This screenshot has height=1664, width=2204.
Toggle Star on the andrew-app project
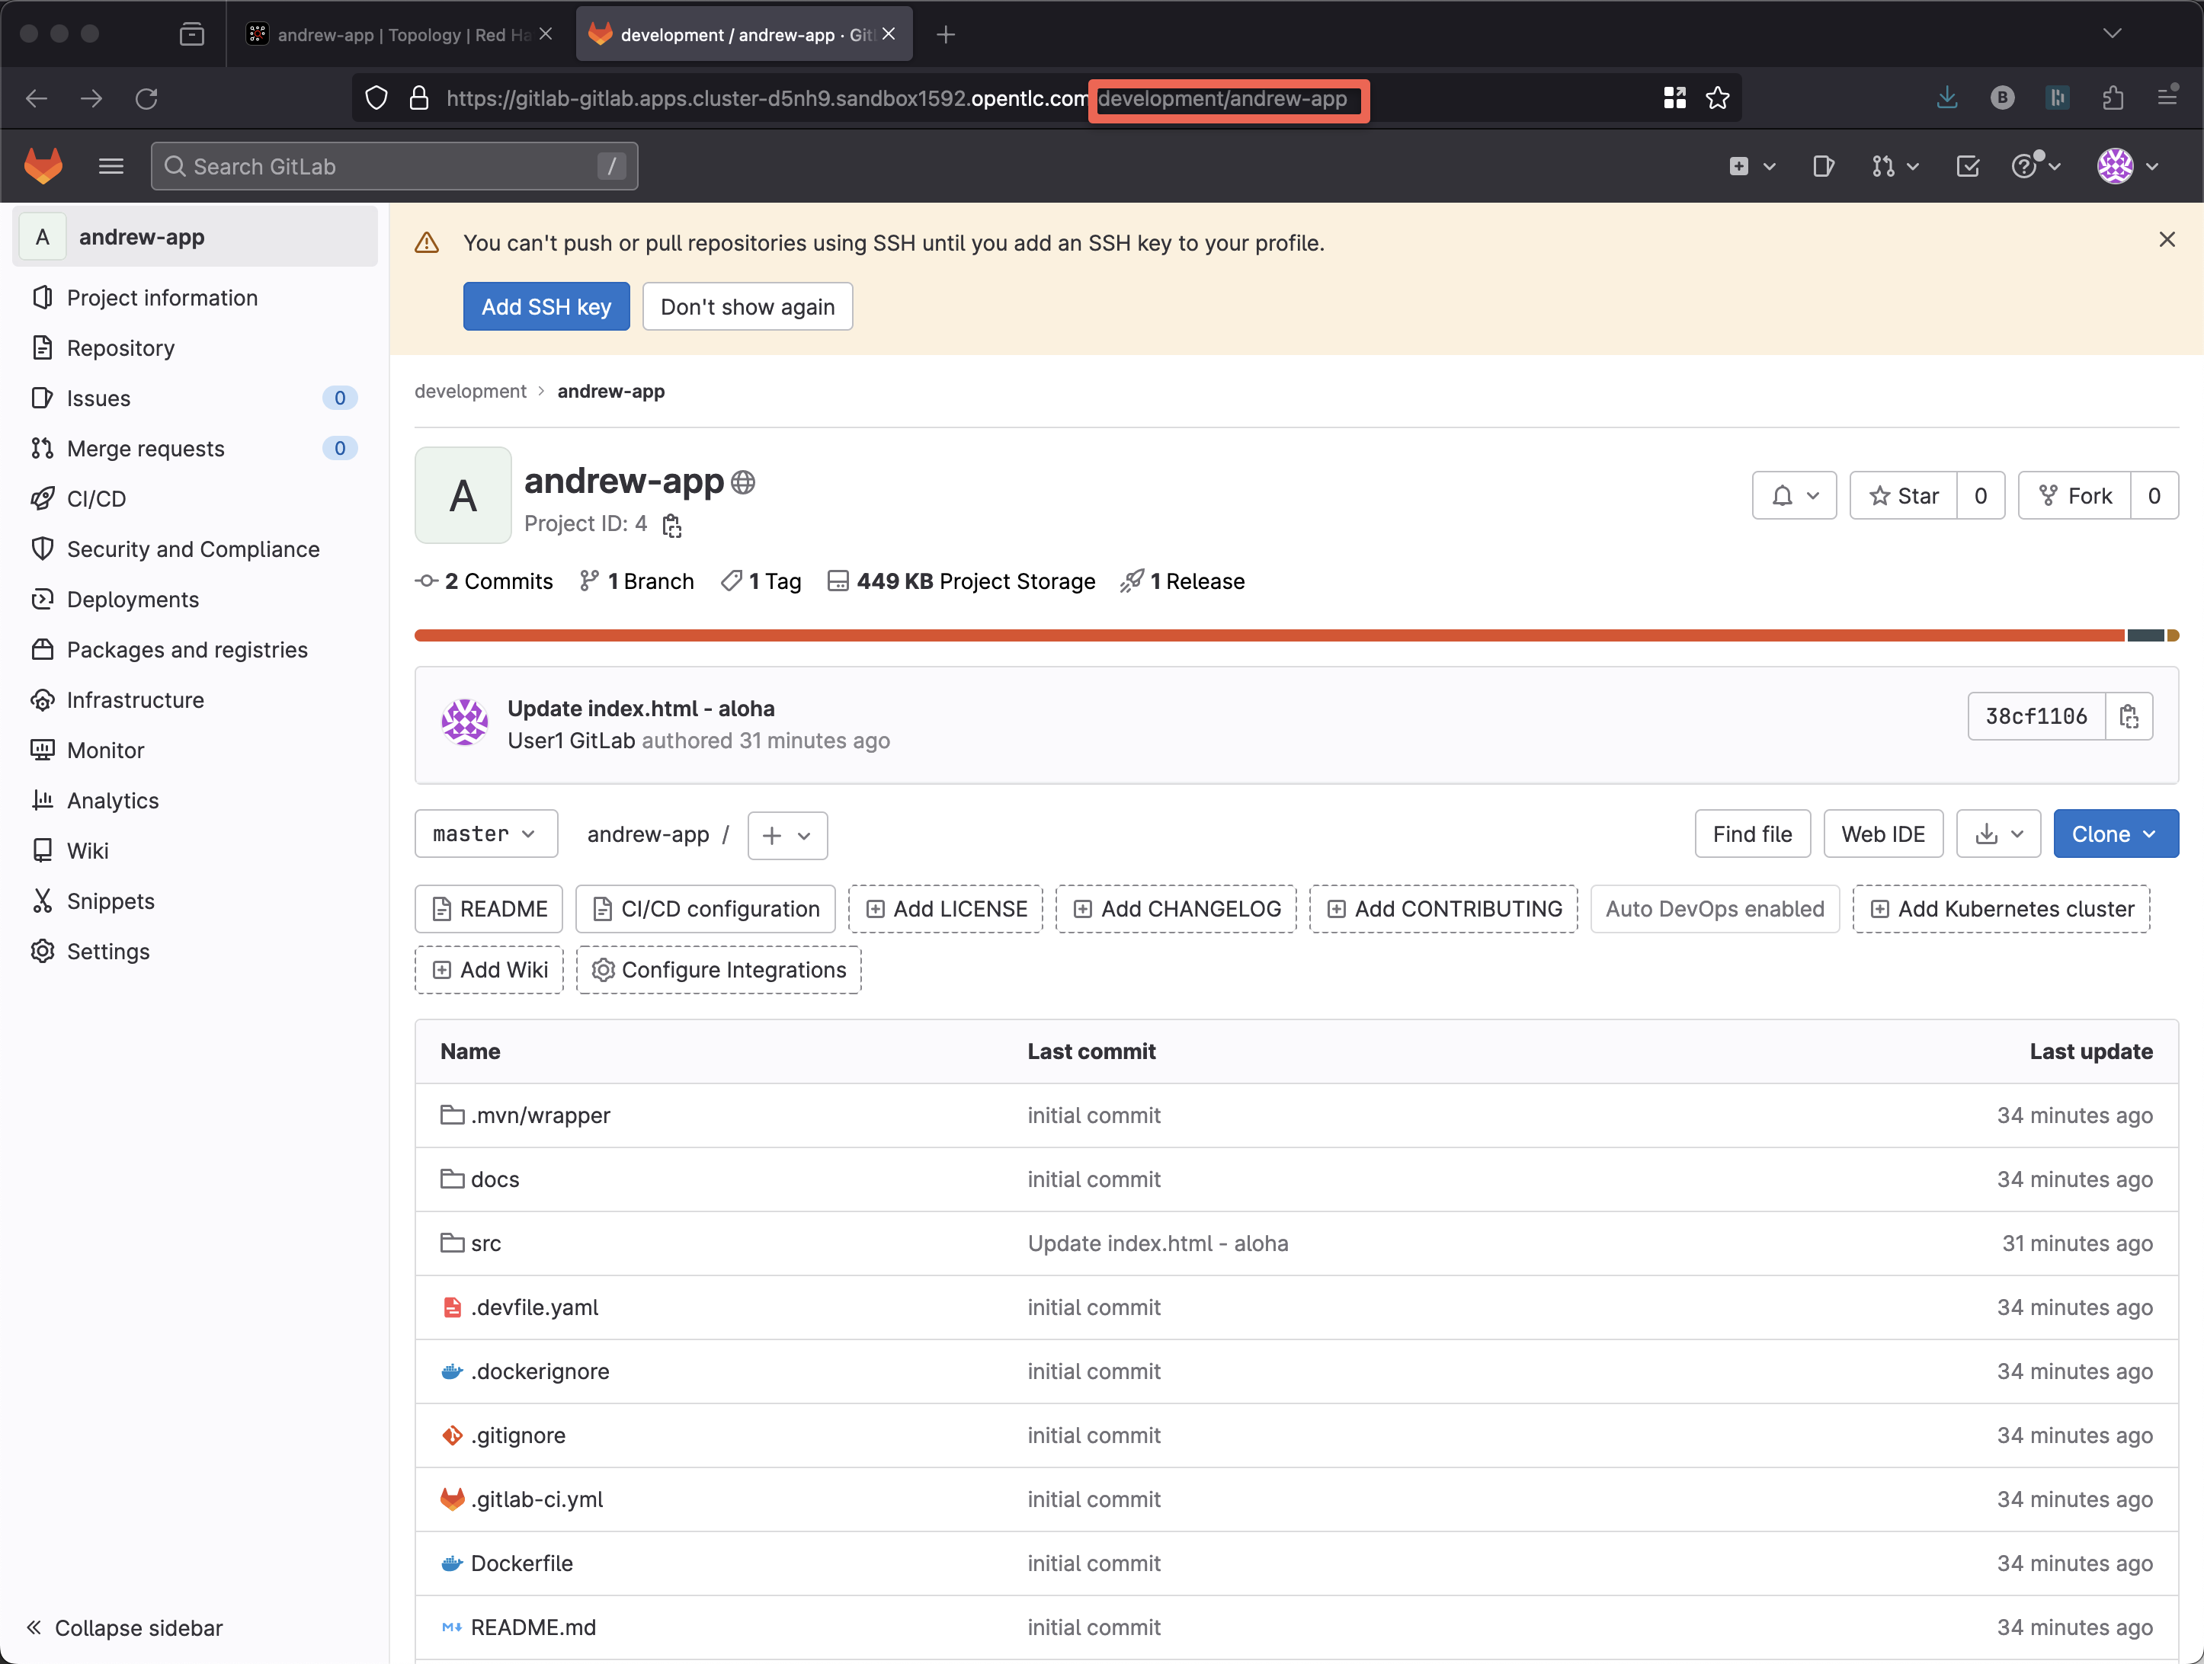[x=1903, y=495]
